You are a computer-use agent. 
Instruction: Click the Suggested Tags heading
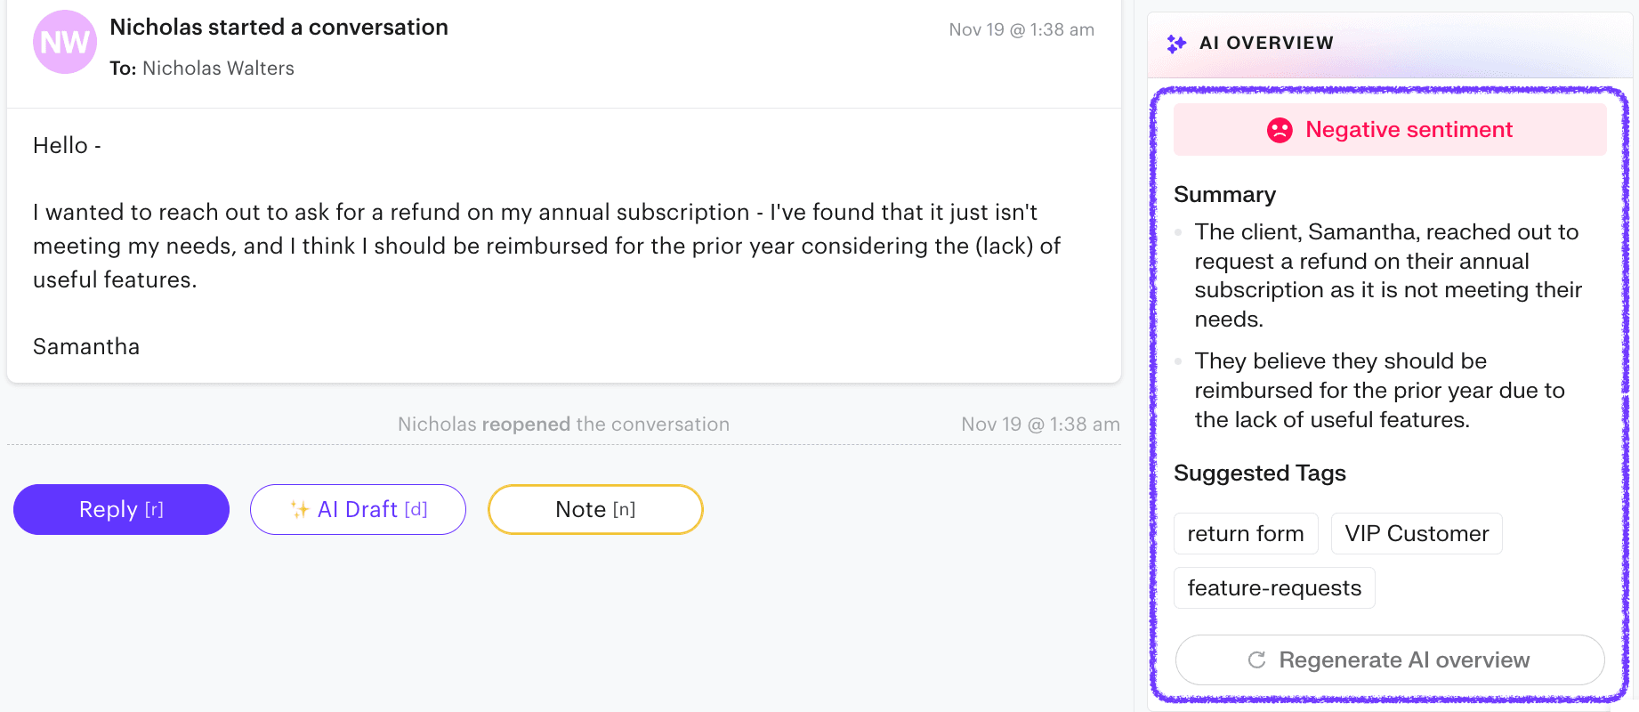(x=1260, y=473)
